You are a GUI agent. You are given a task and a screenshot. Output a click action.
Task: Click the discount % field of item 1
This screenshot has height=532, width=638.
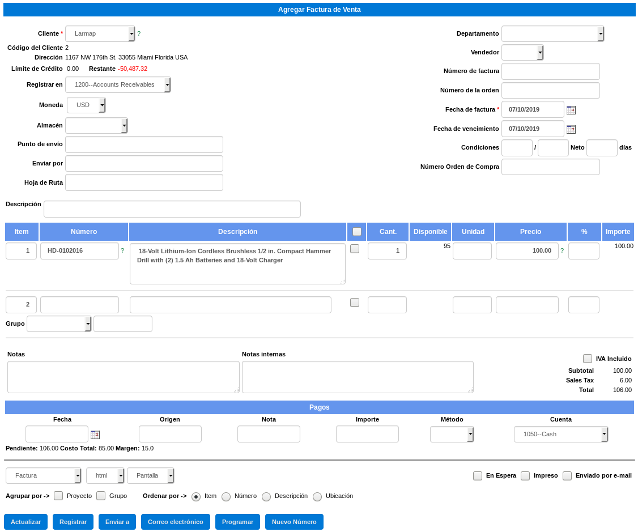point(584,251)
